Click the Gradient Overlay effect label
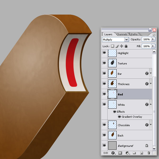The image size is (159, 159). pos(132,117)
